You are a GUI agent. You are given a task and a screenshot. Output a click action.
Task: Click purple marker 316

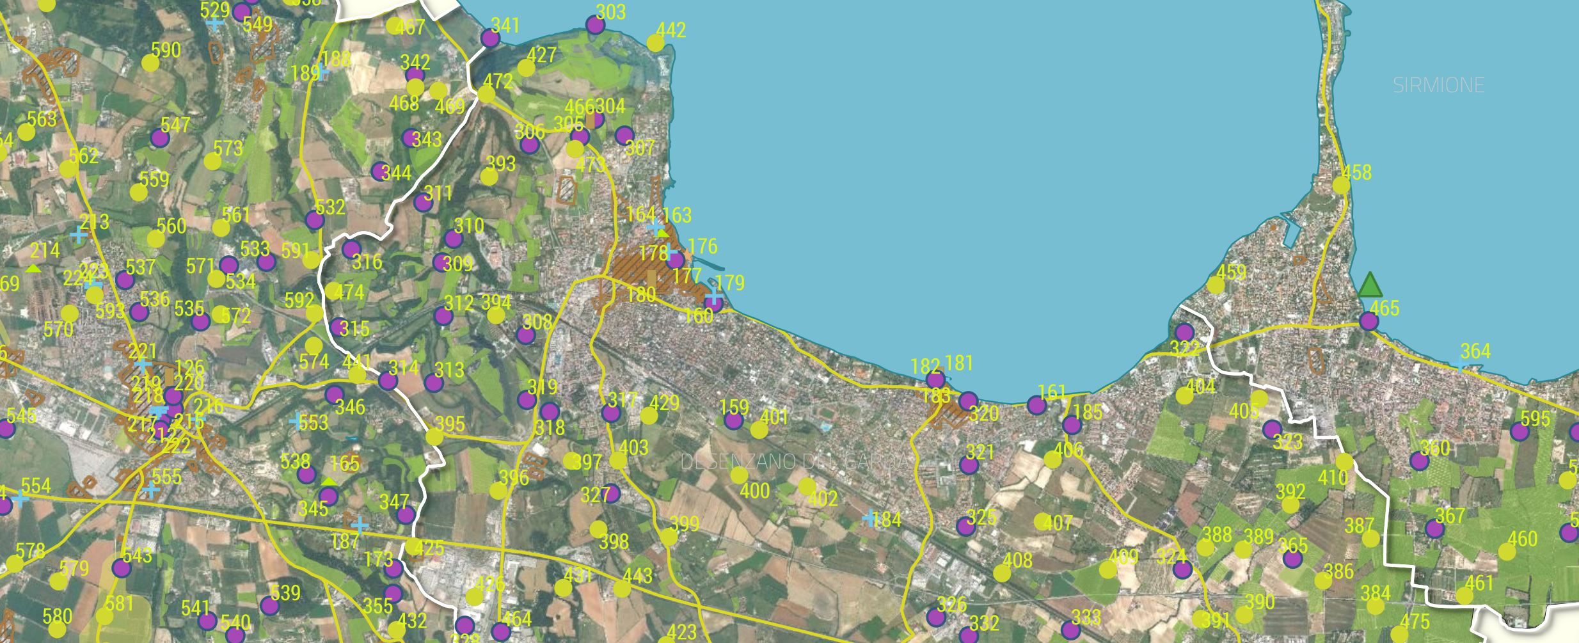click(351, 249)
